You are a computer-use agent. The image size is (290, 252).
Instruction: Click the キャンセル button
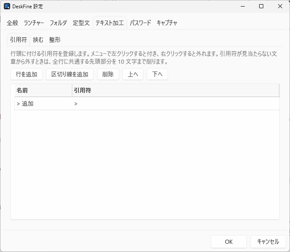tap(268, 242)
